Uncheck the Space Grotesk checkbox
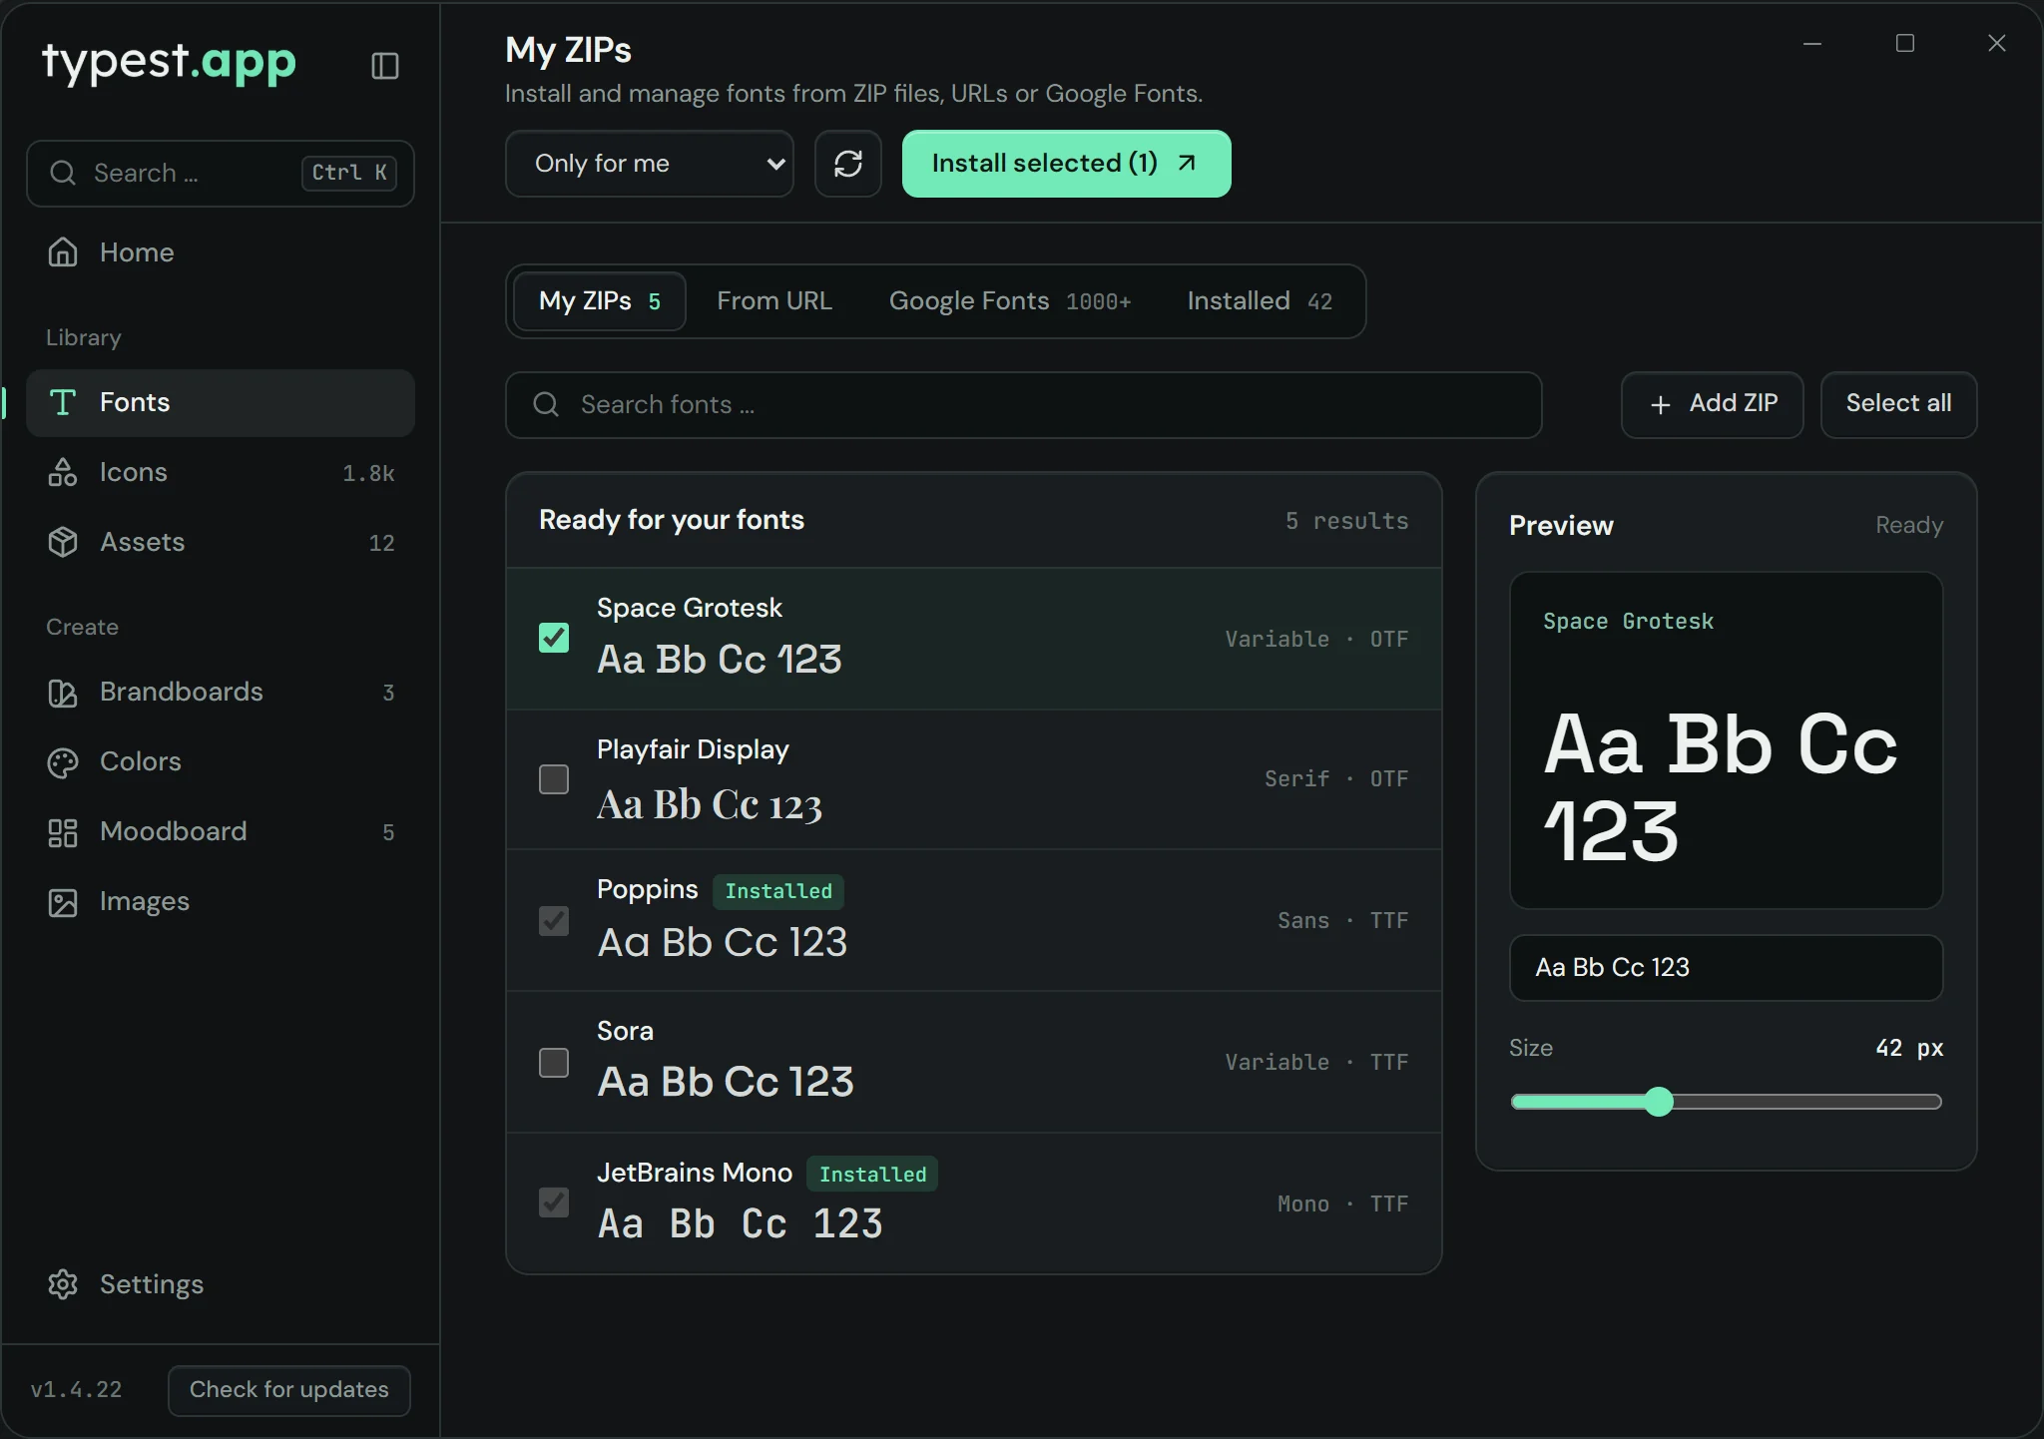2044x1439 pixels. pos(554,638)
